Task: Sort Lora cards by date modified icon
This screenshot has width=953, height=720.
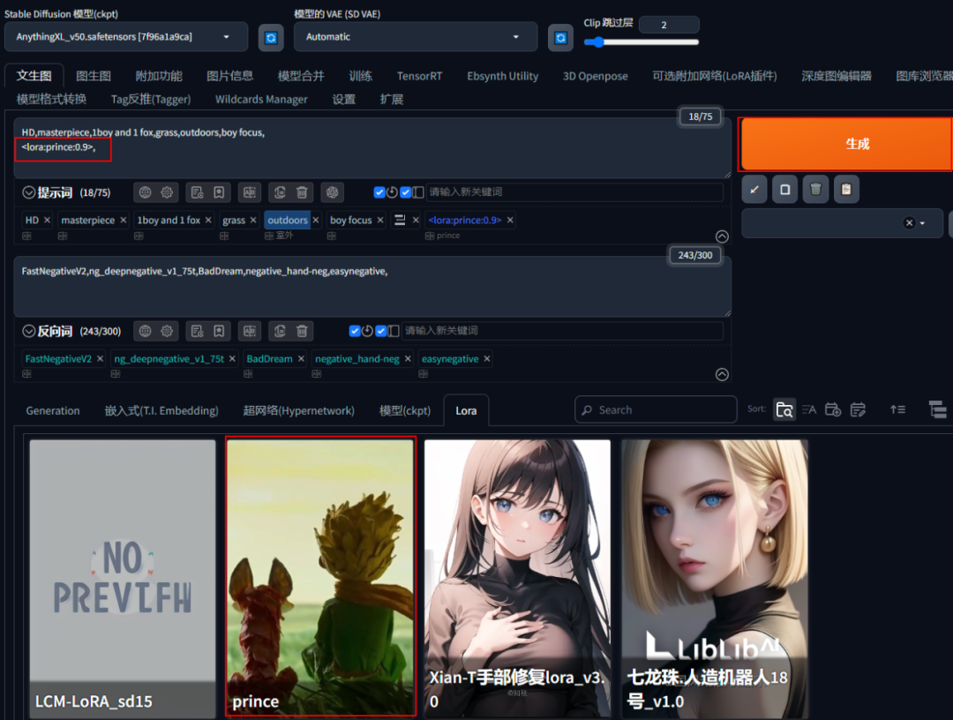Action: coord(858,410)
